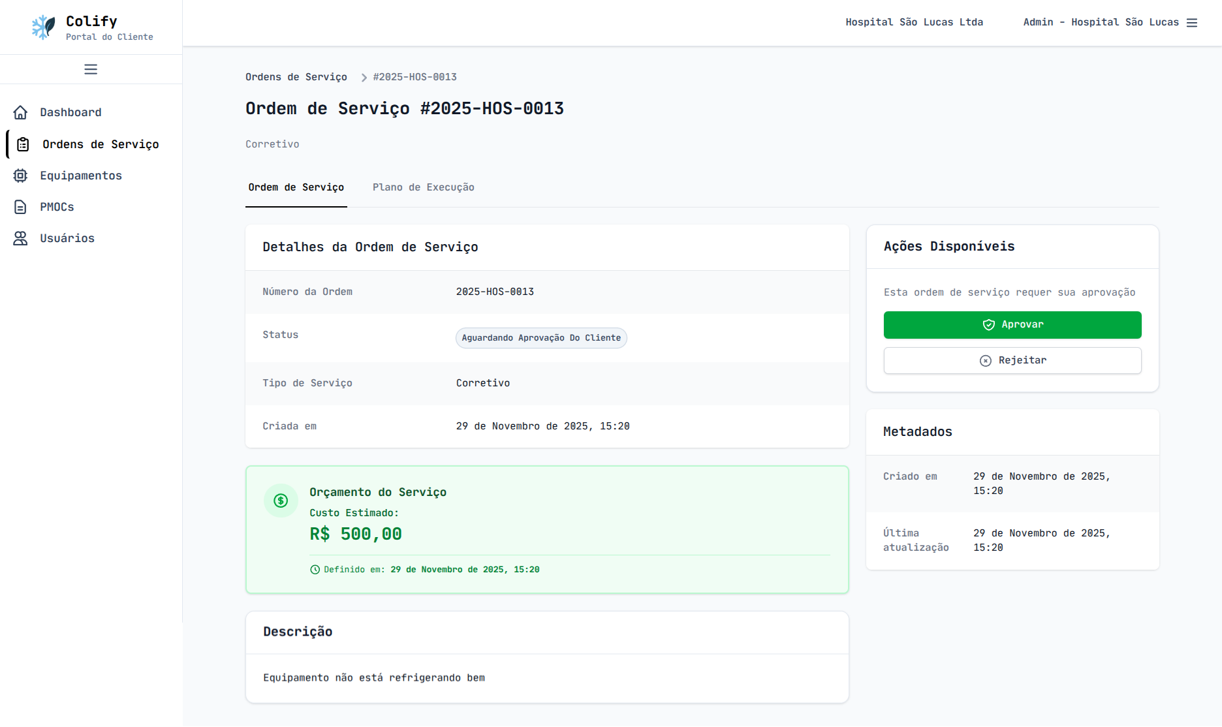Collapse the sidebar with hamburger icon

[91, 69]
